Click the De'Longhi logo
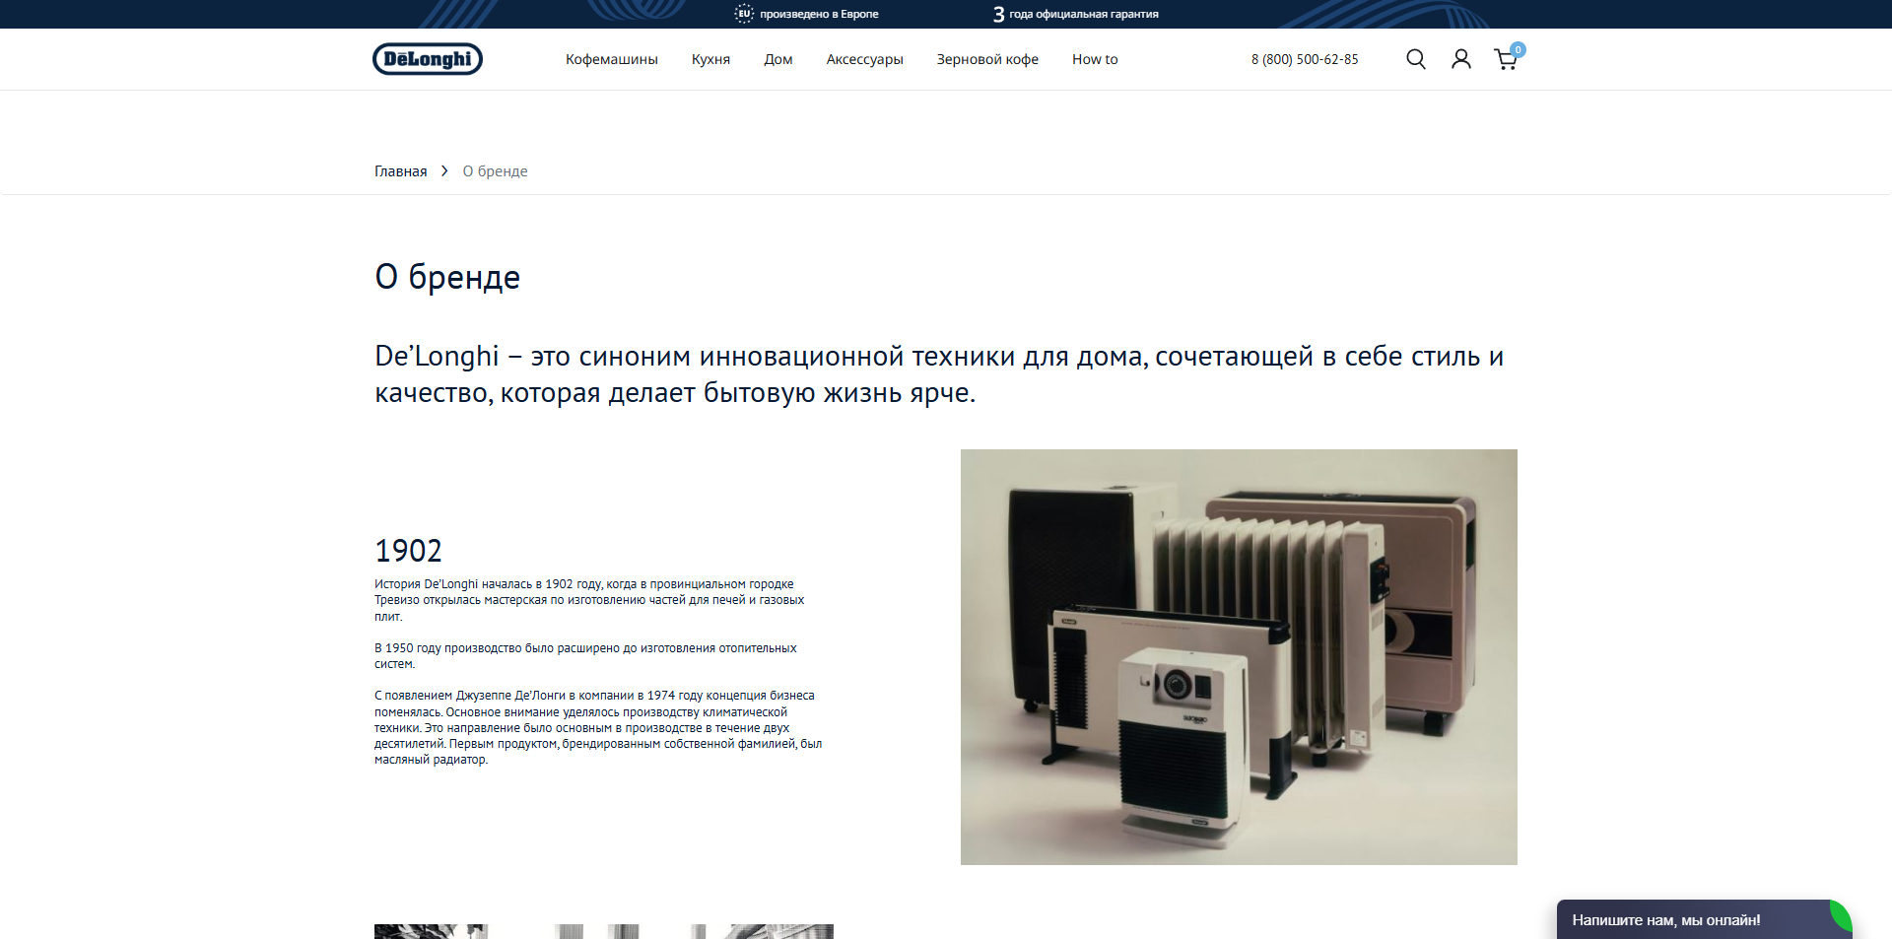Image resolution: width=1892 pixels, height=939 pixels. (x=427, y=59)
